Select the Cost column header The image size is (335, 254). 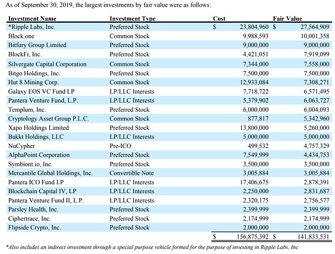pyautogui.click(x=219, y=18)
